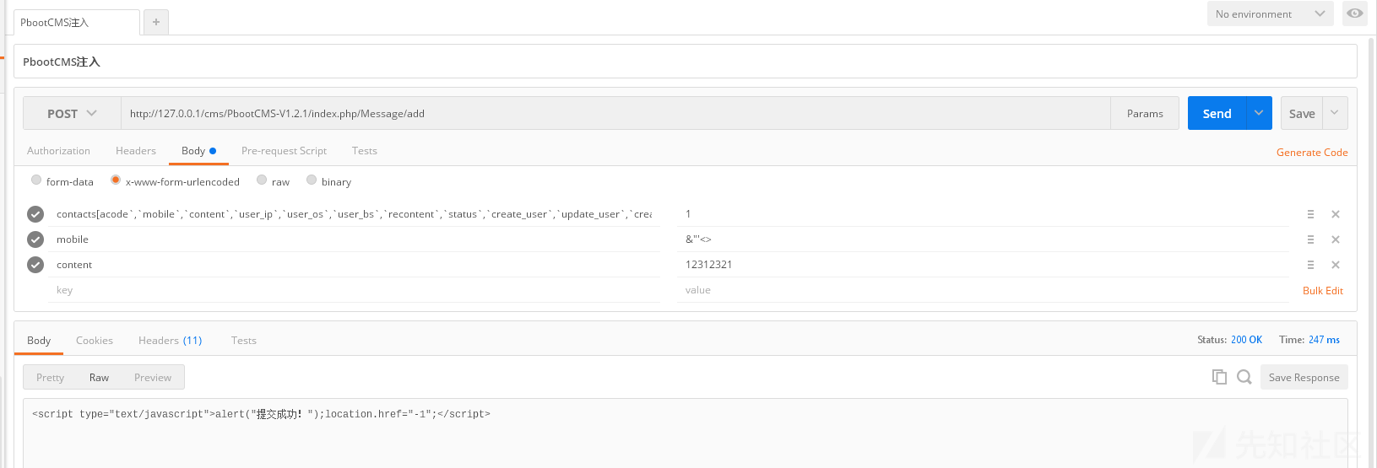Open response Headers (11) tab
Viewport: 1377px width, 468px height.
point(171,341)
